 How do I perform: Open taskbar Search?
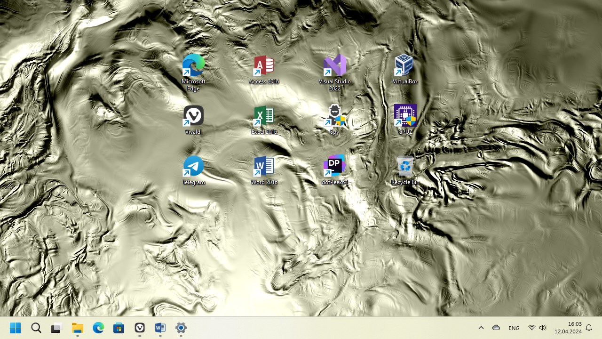pyautogui.click(x=36, y=328)
